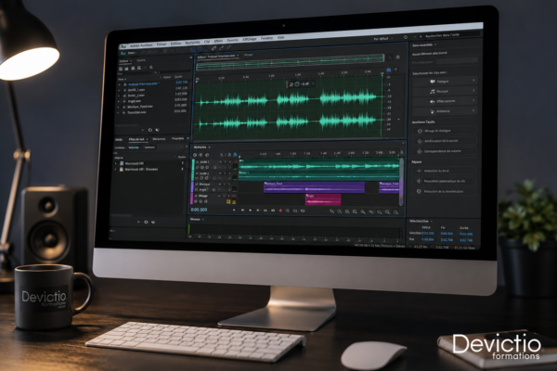Click the round icon left of the help search

(x=406, y=37)
